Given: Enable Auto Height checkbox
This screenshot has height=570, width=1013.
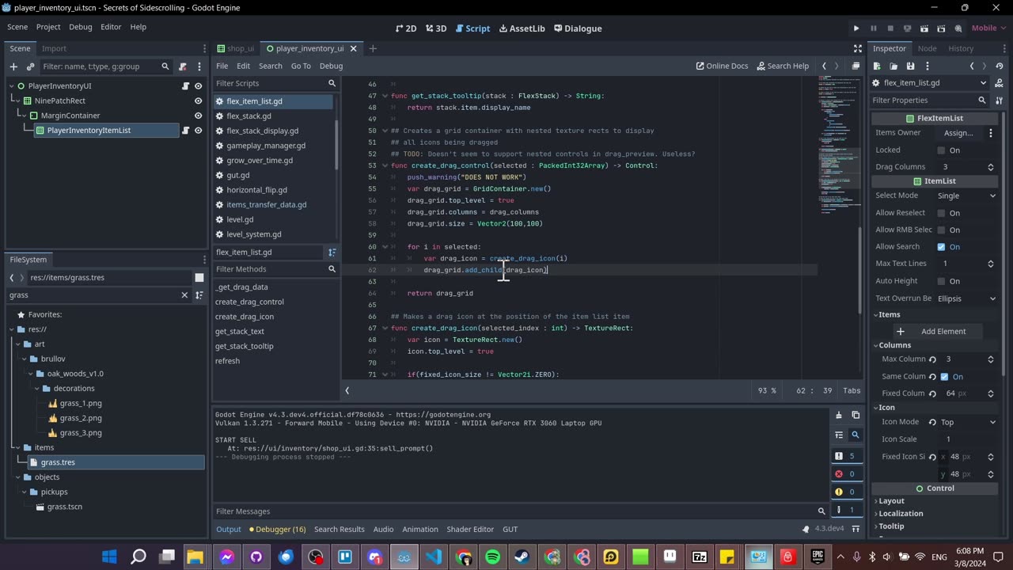Looking at the screenshot, I should point(941,281).
